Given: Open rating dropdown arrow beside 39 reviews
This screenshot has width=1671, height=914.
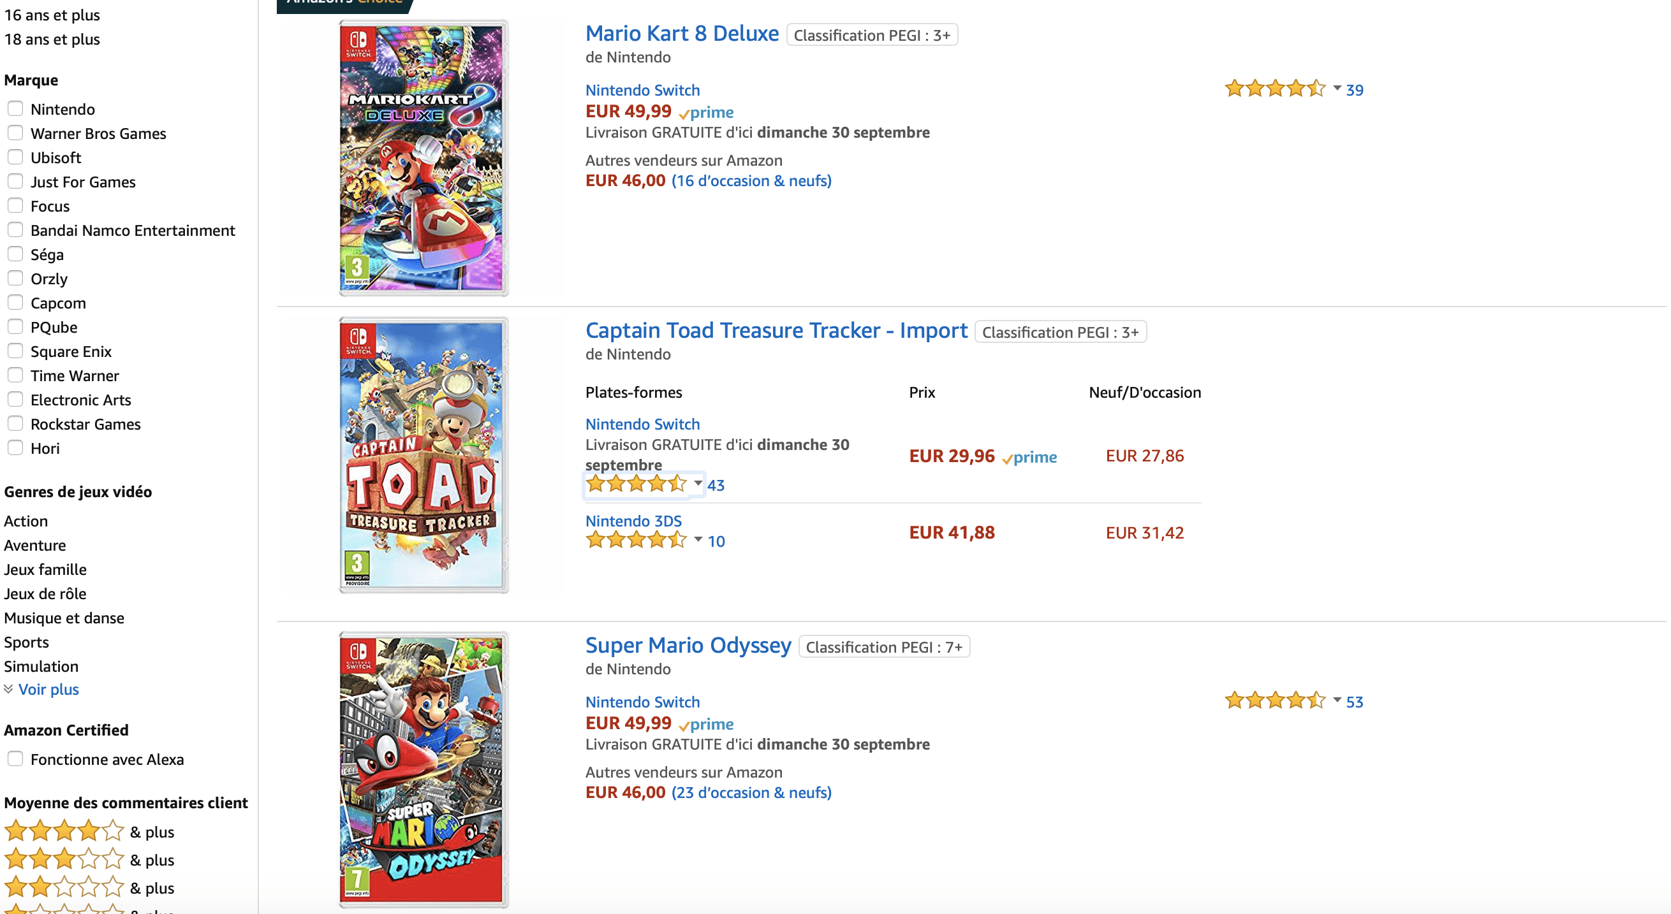Looking at the screenshot, I should [1337, 88].
